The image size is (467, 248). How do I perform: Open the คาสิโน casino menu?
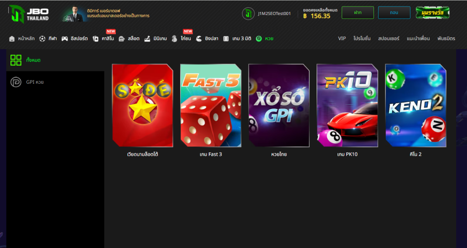(108, 39)
